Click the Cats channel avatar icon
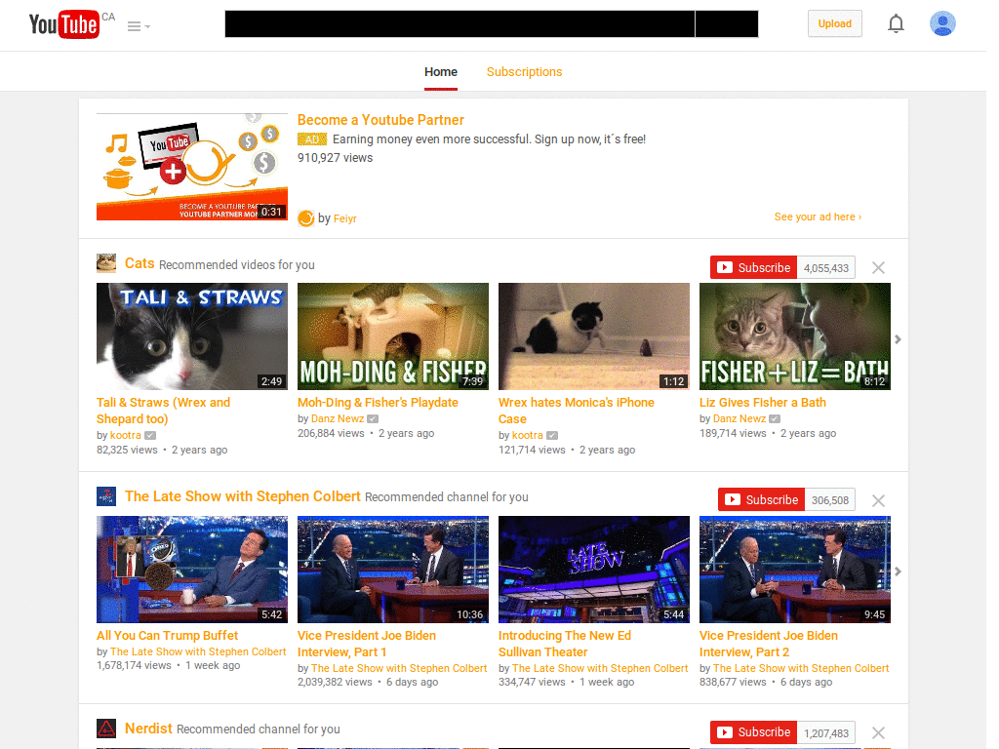The image size is (999, 749). coord(106,263)
